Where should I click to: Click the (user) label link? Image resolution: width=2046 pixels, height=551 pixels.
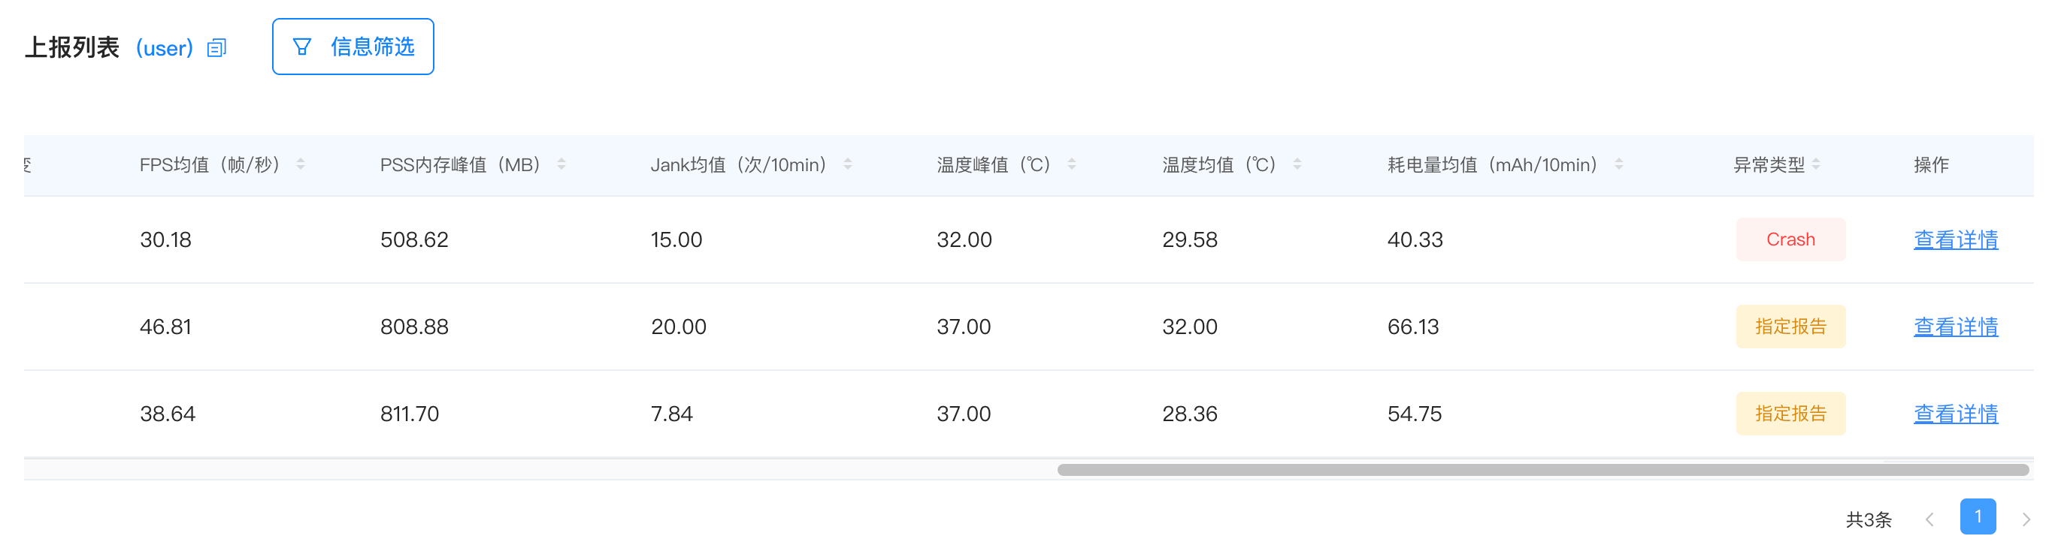pos(165,48)
